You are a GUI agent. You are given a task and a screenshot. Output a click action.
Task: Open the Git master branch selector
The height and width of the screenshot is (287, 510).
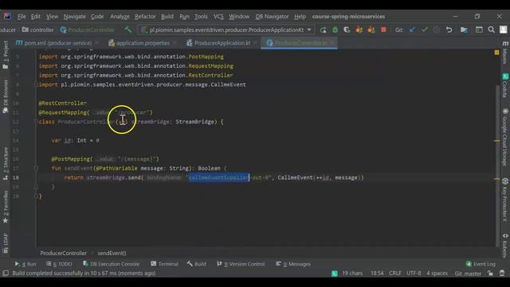[x=468, y=273]
